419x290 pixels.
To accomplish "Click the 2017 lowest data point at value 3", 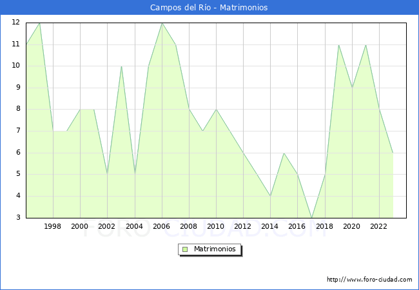I will (x=311, y=218).
